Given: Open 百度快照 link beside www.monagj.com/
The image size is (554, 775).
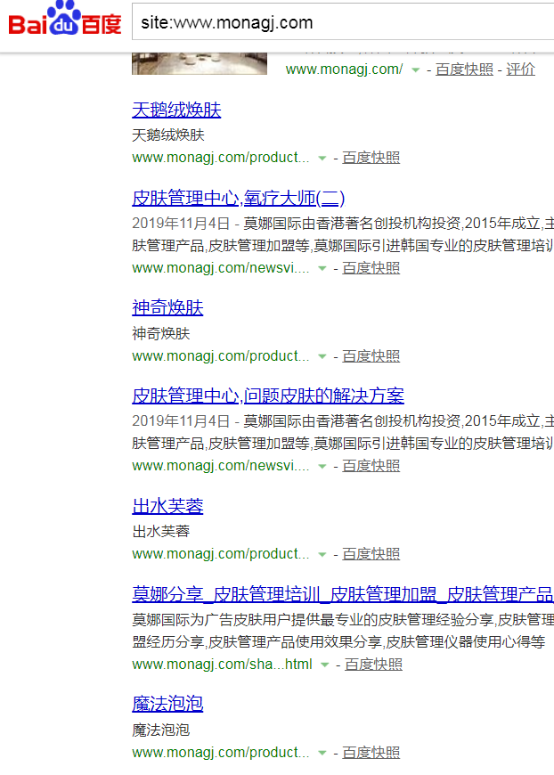Looking at the screenshot, I should (465, 69).
